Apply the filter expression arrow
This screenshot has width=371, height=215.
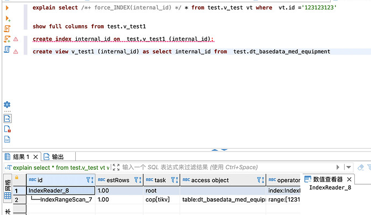338,168
